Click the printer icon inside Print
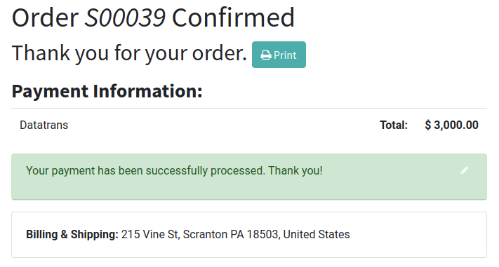Image resolution: width=499 pixels, height=267 pixels. click(266, 55)
